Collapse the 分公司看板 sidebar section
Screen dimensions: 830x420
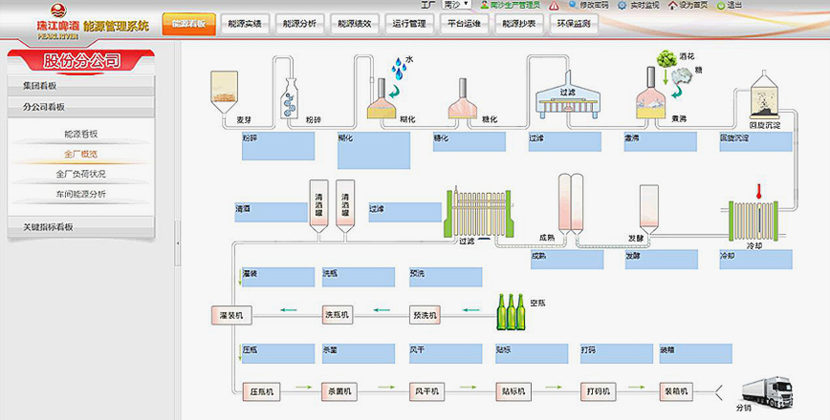tap(87, 108)
